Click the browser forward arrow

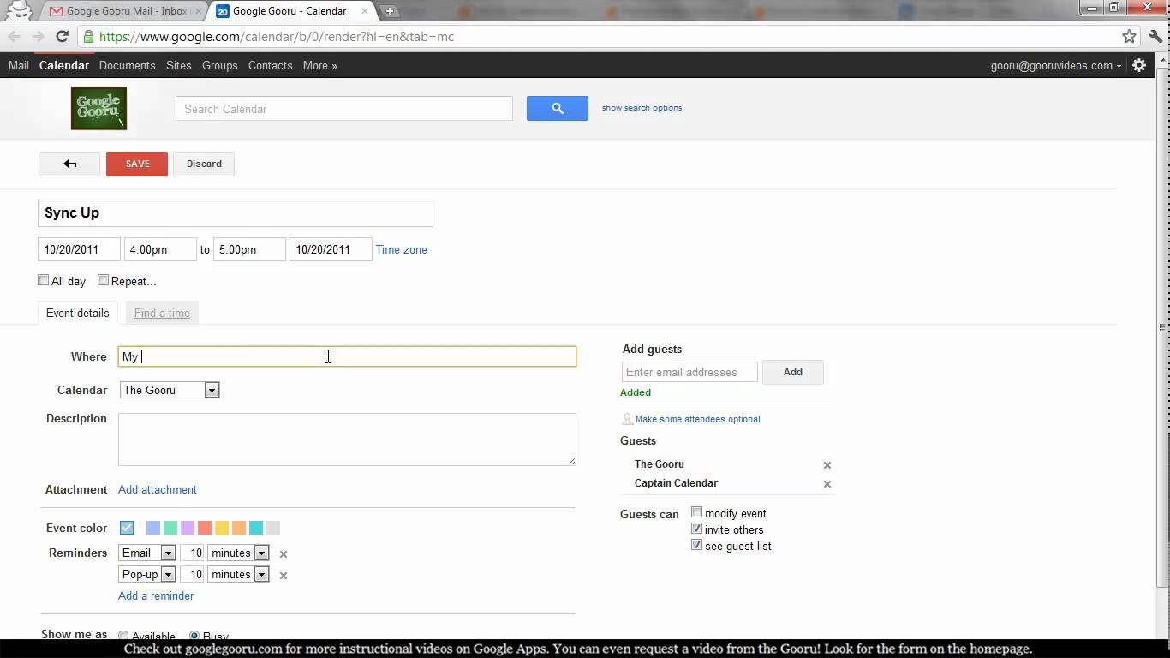pos(38,37)
